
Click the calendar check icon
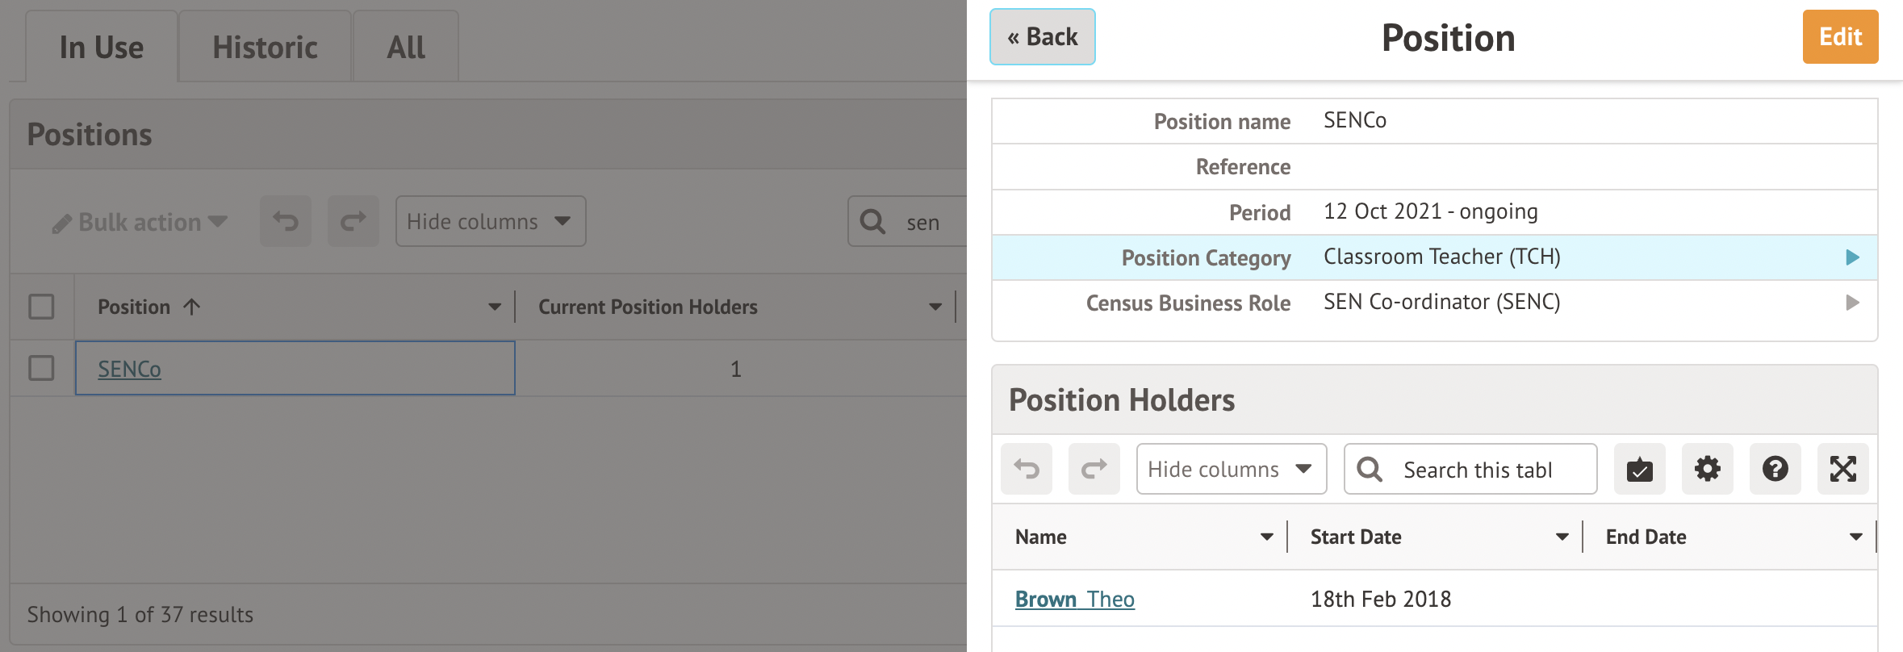coord(1639,469)
